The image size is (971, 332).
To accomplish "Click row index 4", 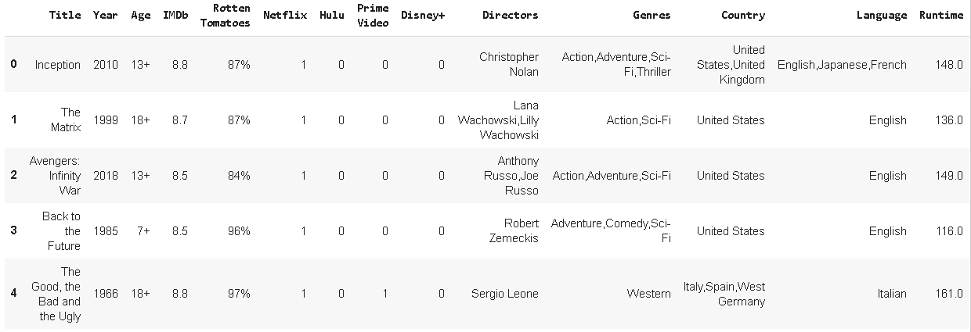I will [x=13, y=294].
